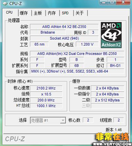
Task: Click the level 2 cache 2 x 512 KBytes field
Action: (x=107, y=100)
